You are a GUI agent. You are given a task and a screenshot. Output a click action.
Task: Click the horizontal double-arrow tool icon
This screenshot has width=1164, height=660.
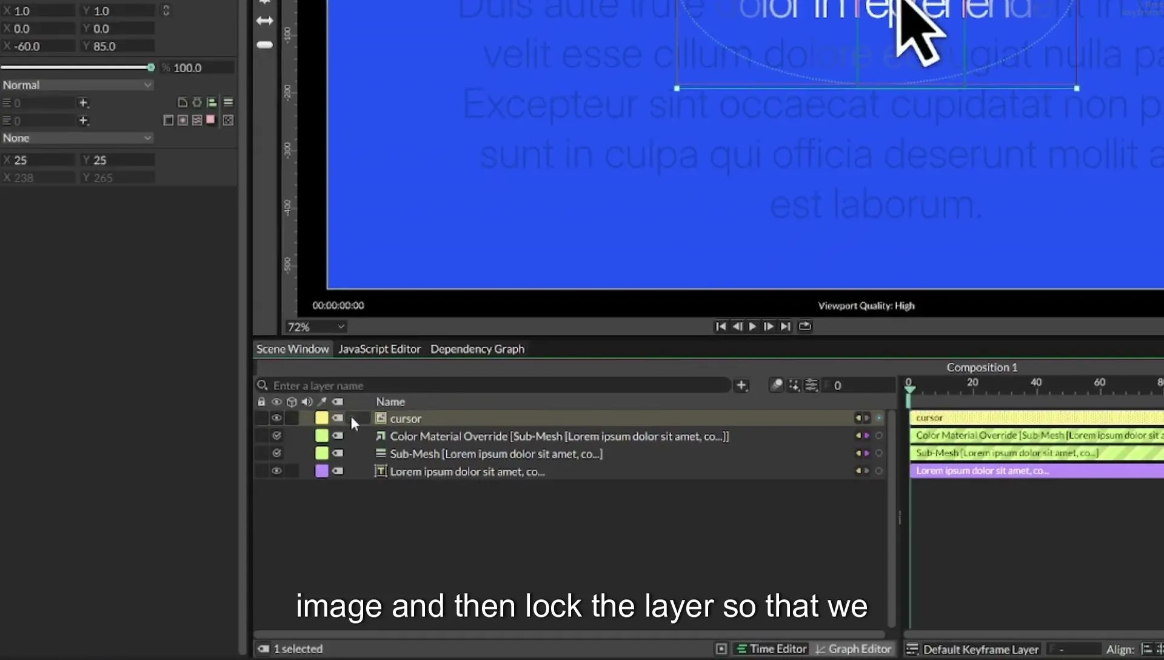tap(265, 21)
